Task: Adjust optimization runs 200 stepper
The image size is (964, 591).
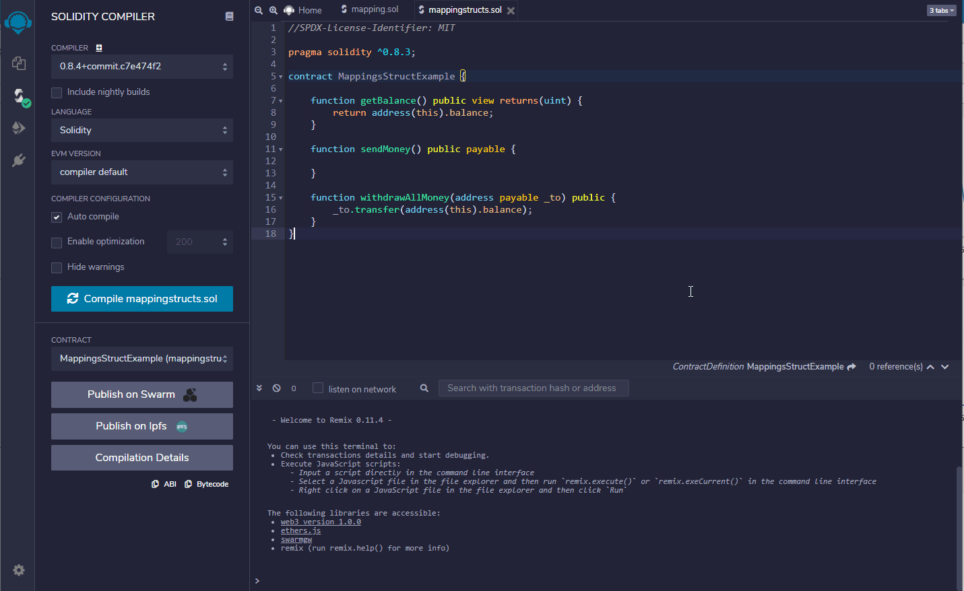Action: coord(200,242)
